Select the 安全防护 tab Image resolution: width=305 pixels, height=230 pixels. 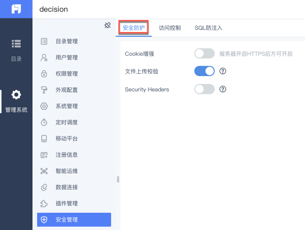pyautogui.click(x=133, y=28)
